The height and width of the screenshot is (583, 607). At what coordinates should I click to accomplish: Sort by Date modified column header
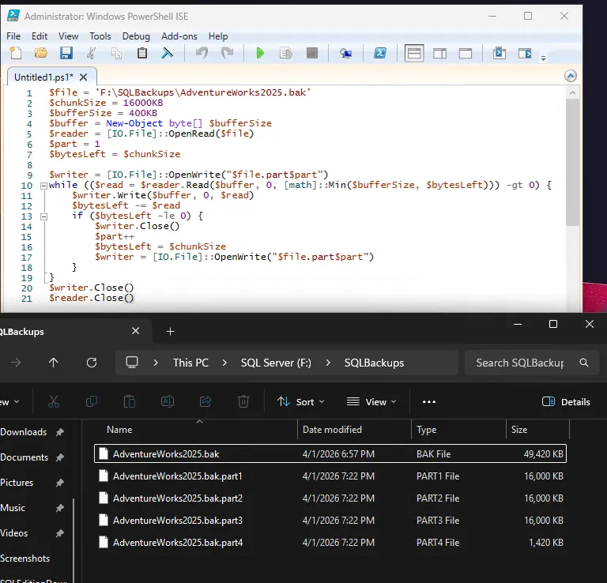332,430
